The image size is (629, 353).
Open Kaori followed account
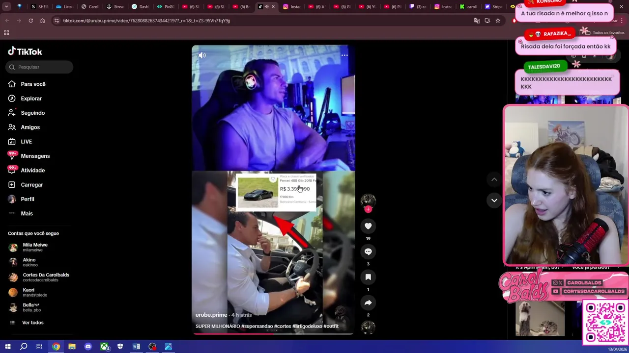[x=29, y=292]
